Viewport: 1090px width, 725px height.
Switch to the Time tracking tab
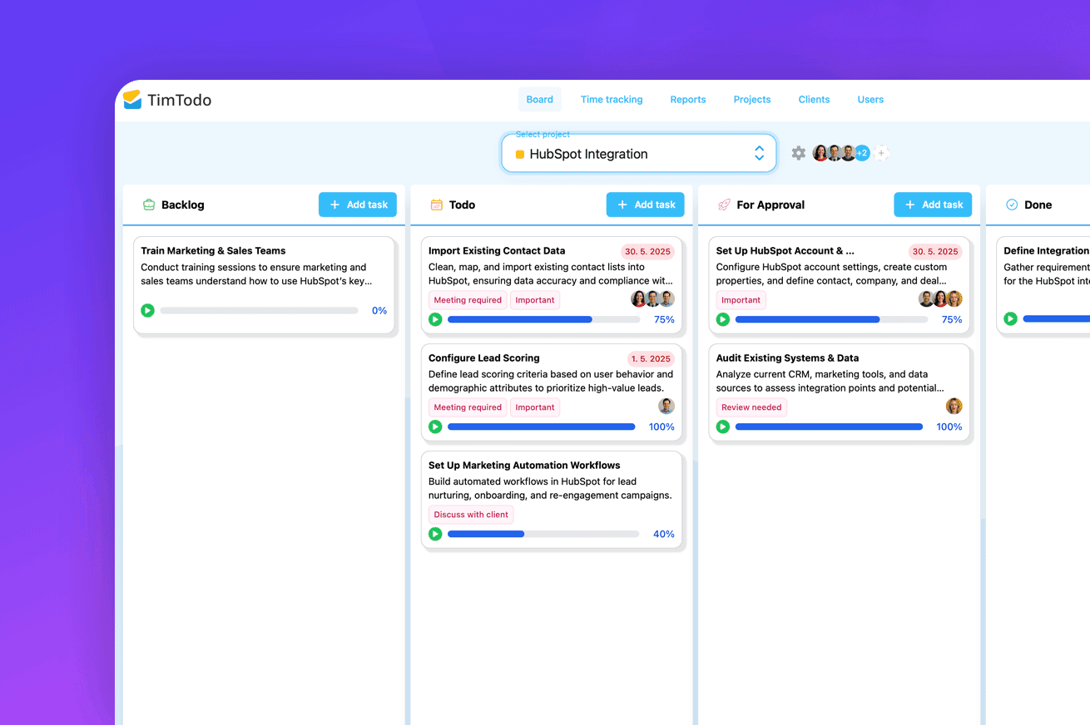tap(612, 99)
